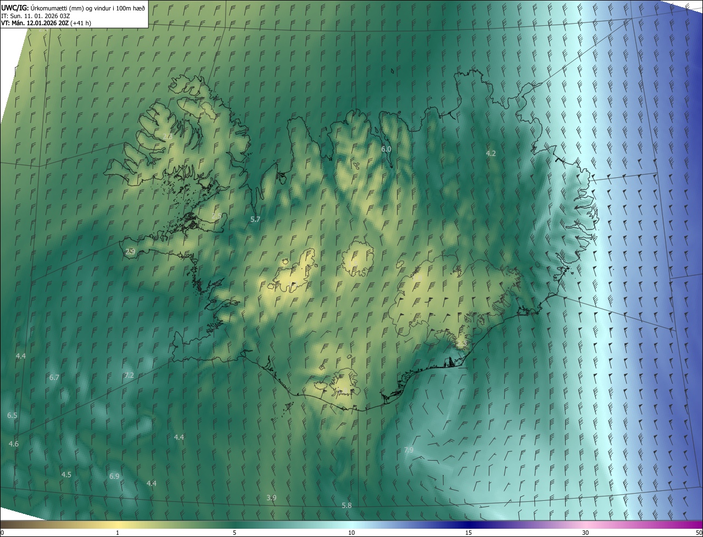Click the "10" tick on the color scale
This screenshot has width=703, height=537.
tap(351, 533)
